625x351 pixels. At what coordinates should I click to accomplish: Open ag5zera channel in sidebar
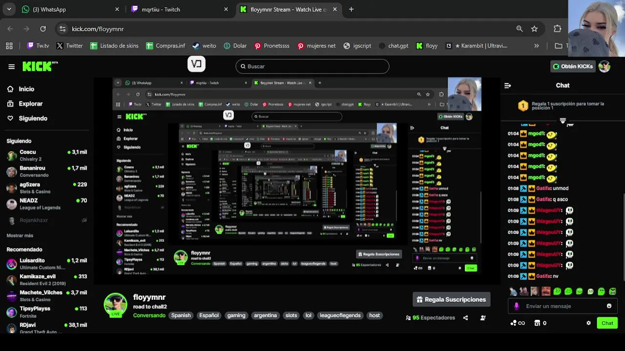click(47, 188)
